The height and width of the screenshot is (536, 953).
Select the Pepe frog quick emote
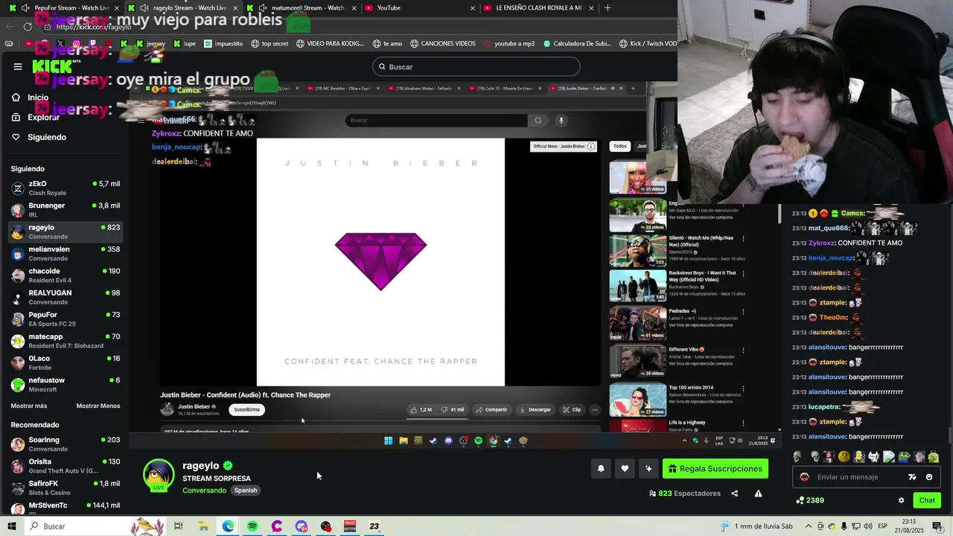903,456
